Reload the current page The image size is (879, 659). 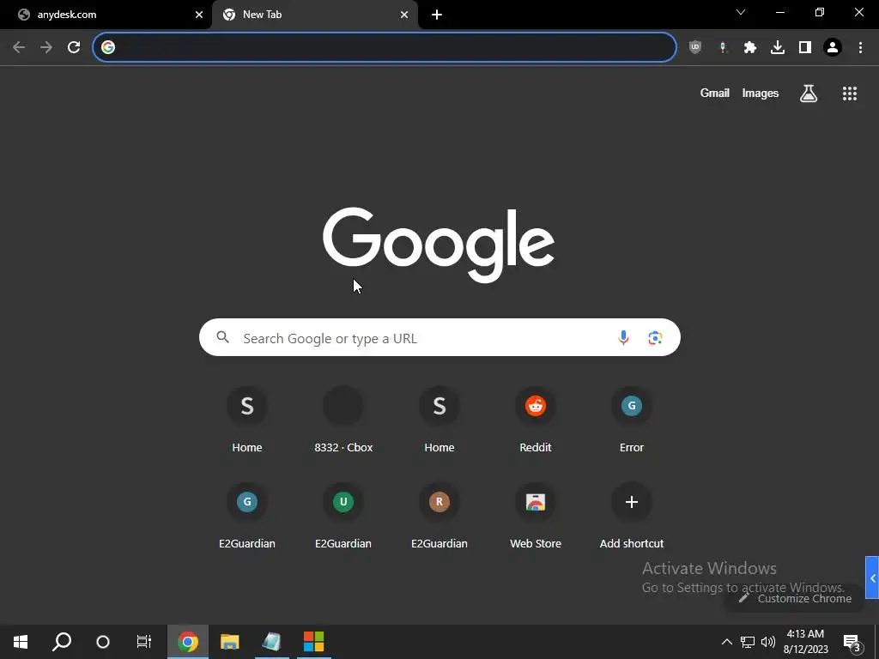[74, 47]
